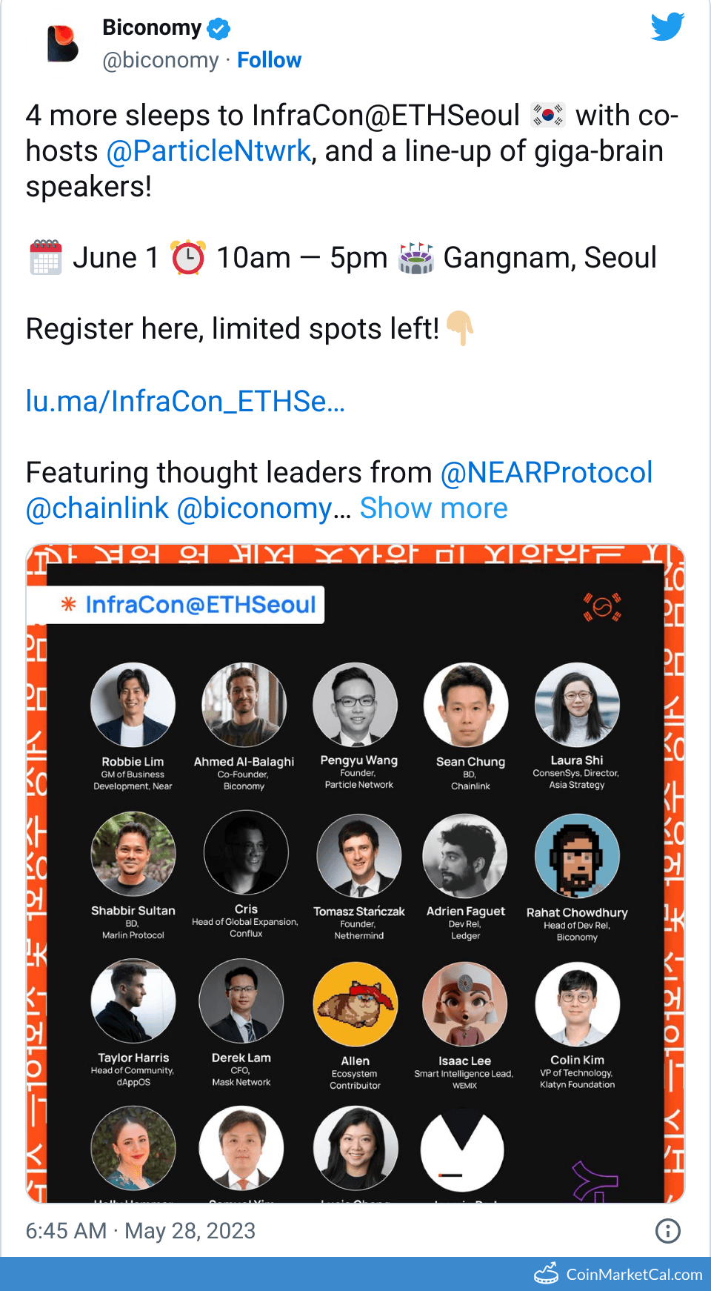Click the @biconomy mention in tweet text
The width and height of the screenshot is (711, 1291).
(254, 508)
